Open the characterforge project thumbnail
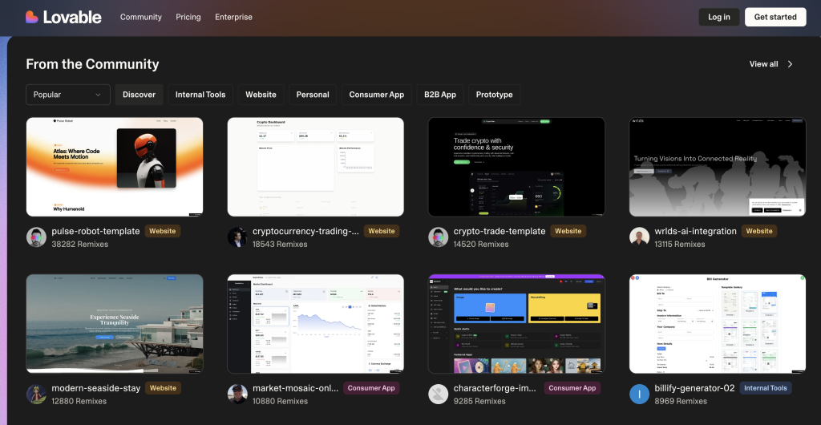 click(516, 324)
